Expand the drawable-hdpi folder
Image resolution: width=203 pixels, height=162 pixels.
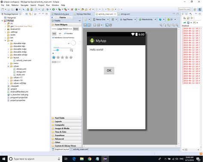coord(8,44)
